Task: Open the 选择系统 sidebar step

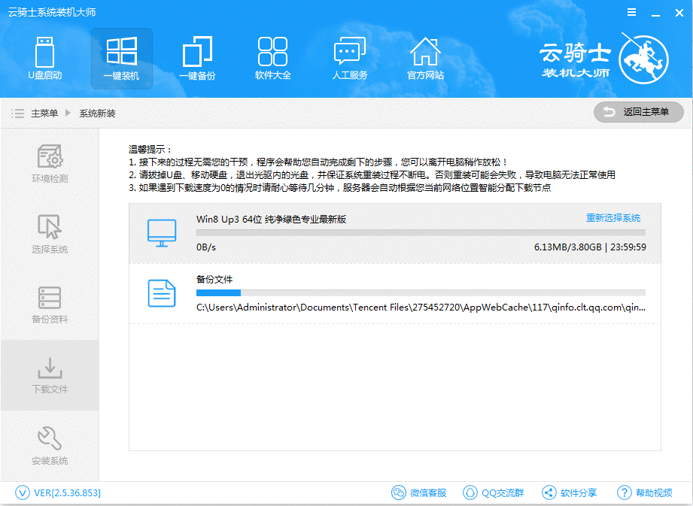Action: 49,233
